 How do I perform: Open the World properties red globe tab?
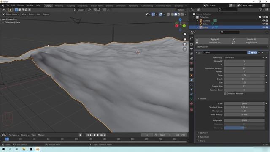pyautogui.click(x=192, y=63)
